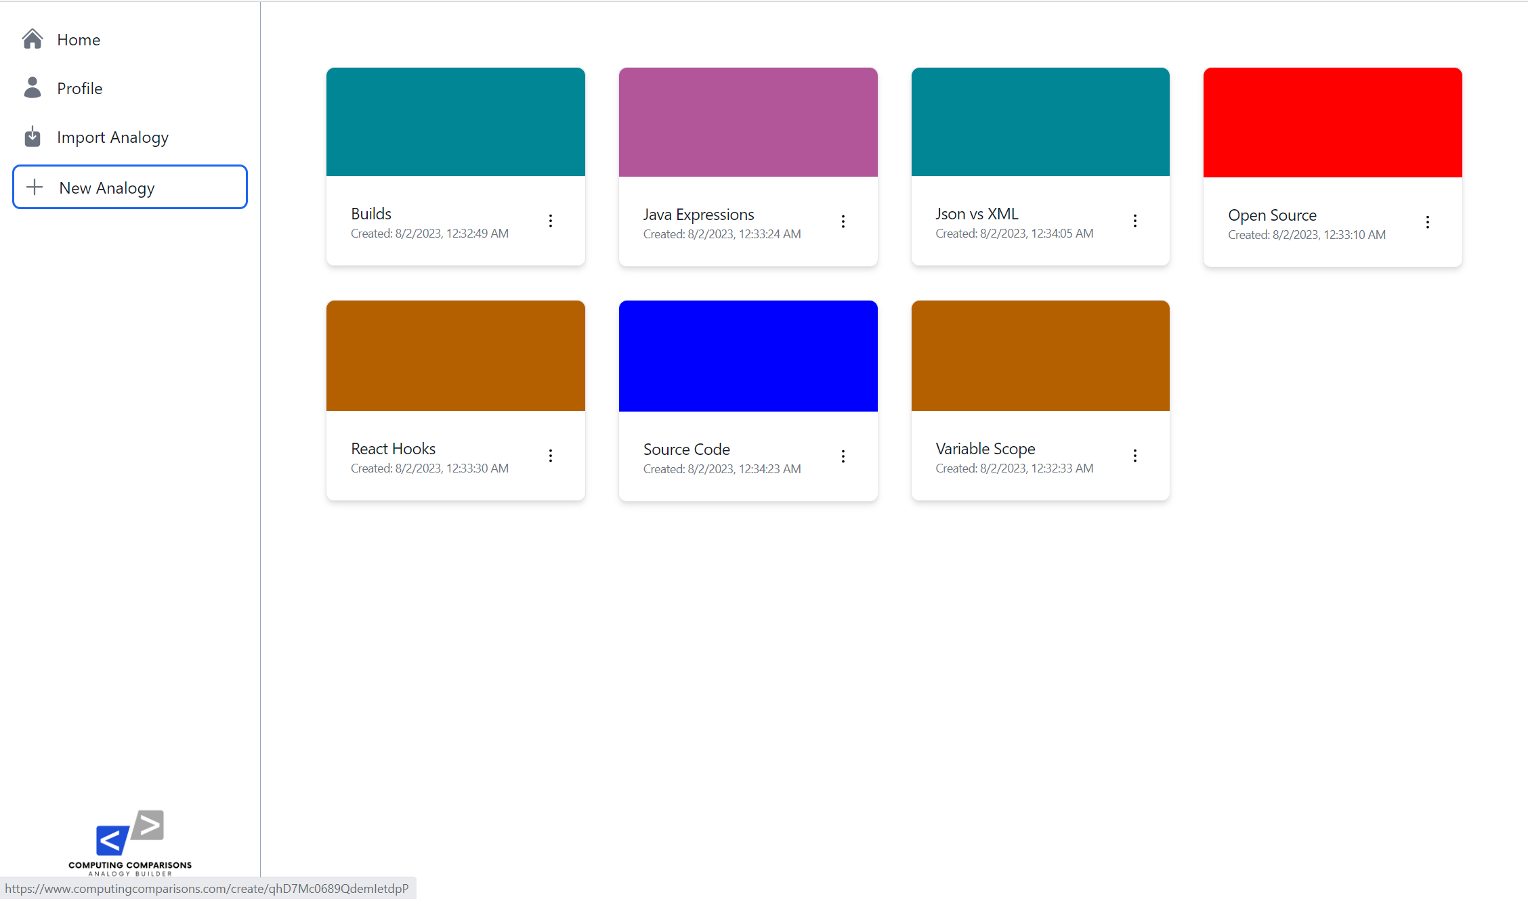This screenshot has width=1528, height=899.
Task: Click the Computing Comparisons logo
Action: point(130,843)
